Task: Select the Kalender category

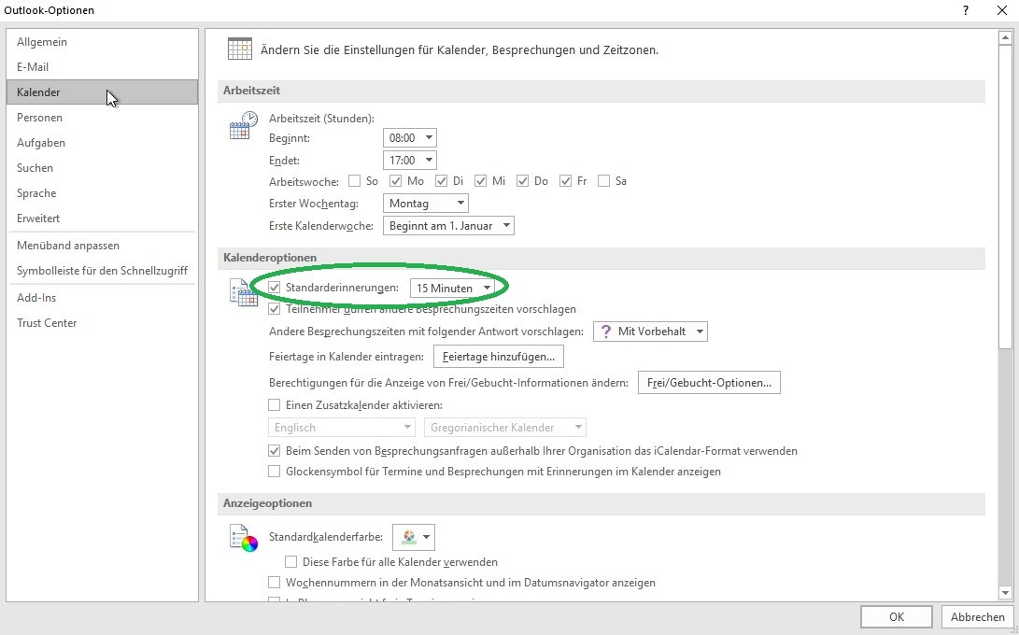Action: pyautogui.click(x=102, y=92)
